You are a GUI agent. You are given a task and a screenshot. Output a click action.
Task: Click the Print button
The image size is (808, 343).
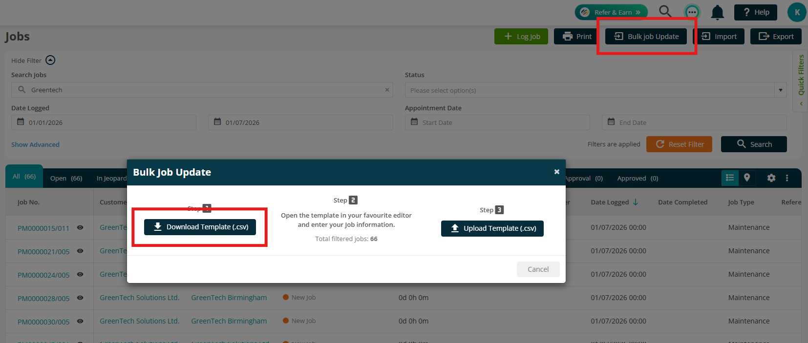click(x=577, y=37)
